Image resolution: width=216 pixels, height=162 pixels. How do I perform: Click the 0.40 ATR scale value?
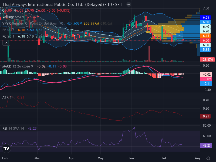[206, 100]
